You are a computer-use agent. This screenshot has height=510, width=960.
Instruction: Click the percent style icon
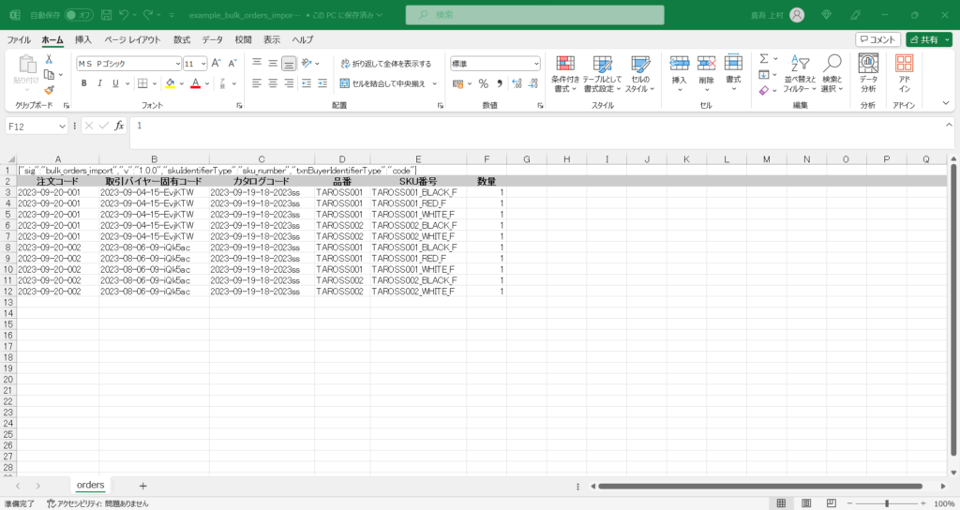point(483,83)
